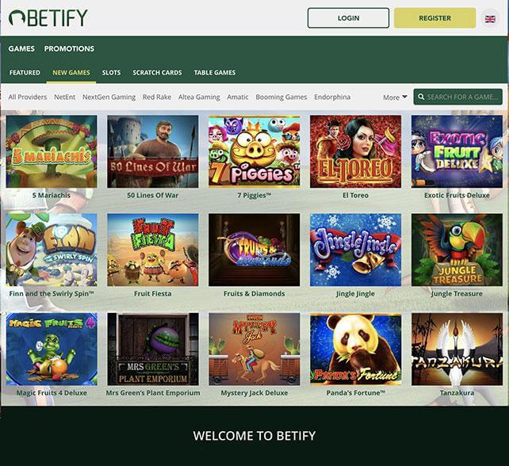Click the Betify logo
Screen dimensions: 509x466
(48, 17)
